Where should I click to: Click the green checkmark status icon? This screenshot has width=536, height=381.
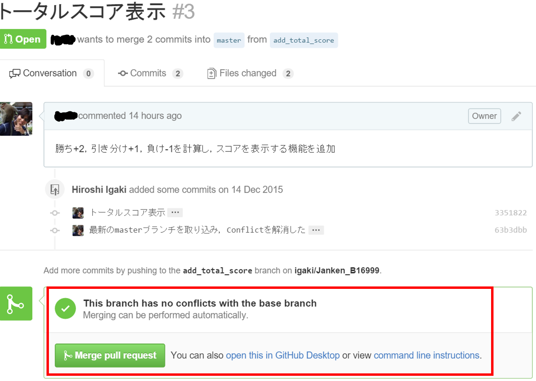(65, 308)
